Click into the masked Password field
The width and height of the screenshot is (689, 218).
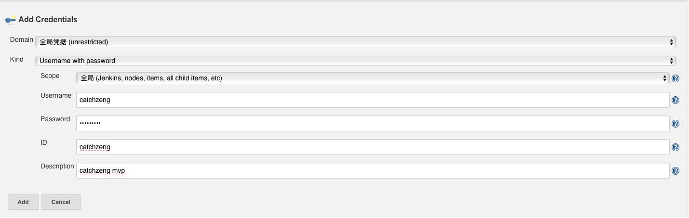tap(373, 124)
